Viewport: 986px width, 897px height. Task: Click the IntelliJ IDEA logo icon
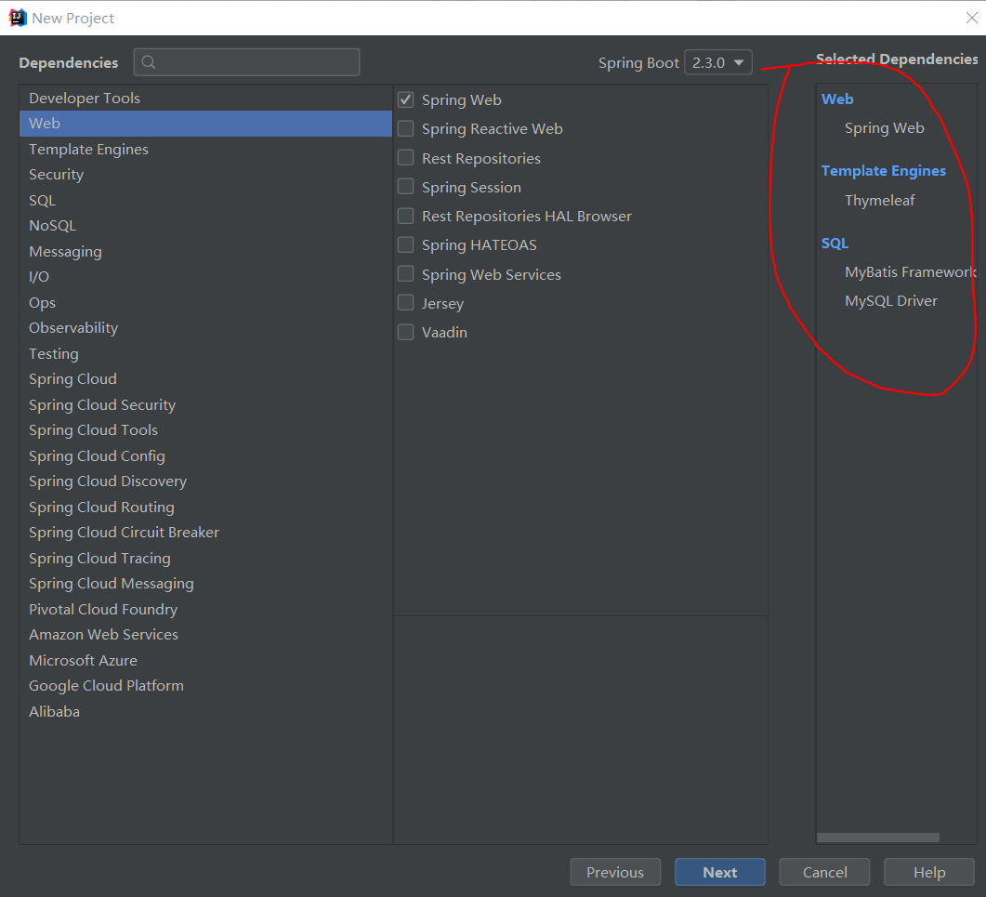pos(18,18)
